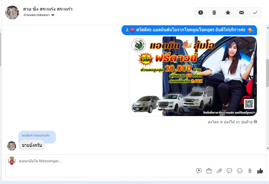Send a thumbs-up like

coord(260,171)
